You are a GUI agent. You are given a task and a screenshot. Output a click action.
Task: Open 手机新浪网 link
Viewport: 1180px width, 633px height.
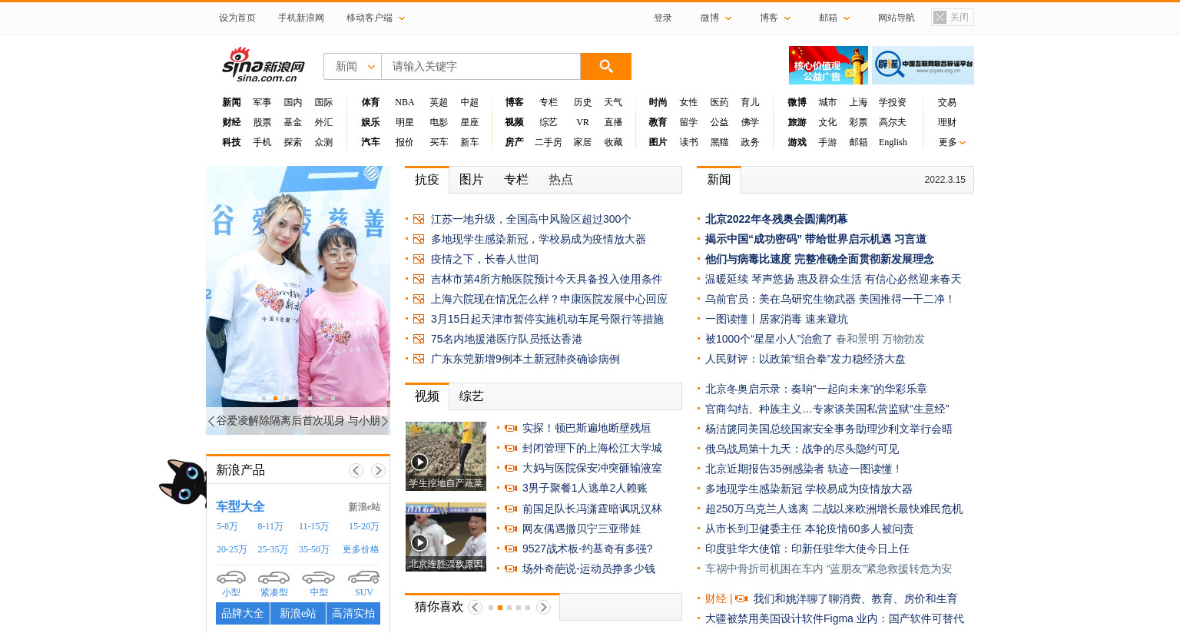[x=301, y=18]
